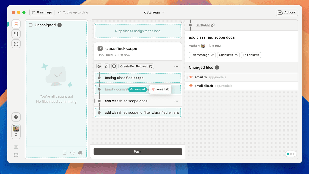The image size is (309, 174).
Task: Click the Discord icon
Action: [x=80, y=153]
